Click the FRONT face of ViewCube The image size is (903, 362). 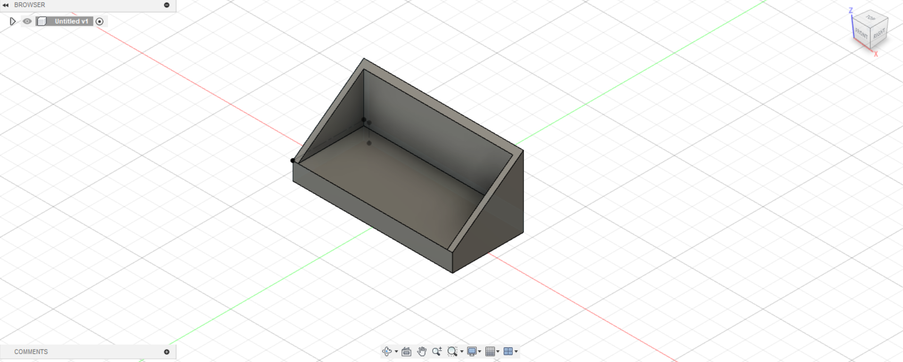click(861, 33)
